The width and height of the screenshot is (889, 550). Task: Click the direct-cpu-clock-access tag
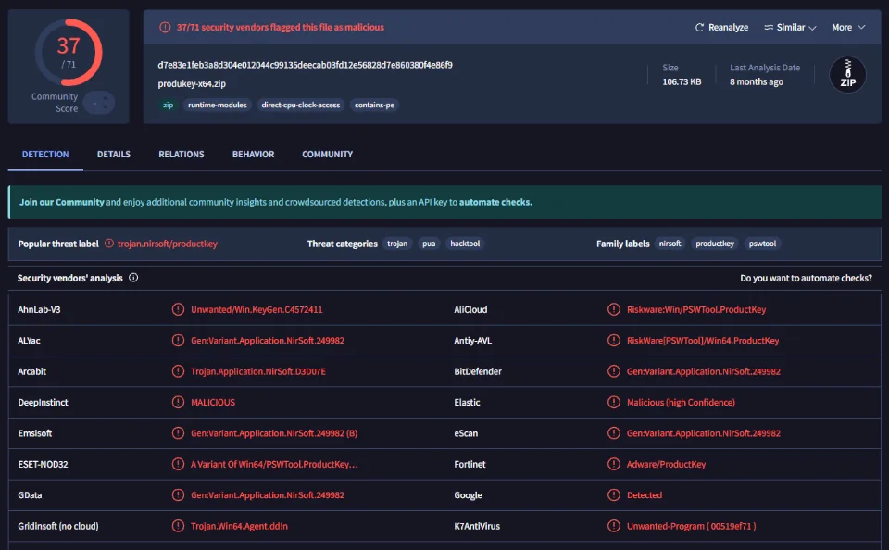point(300,105)
